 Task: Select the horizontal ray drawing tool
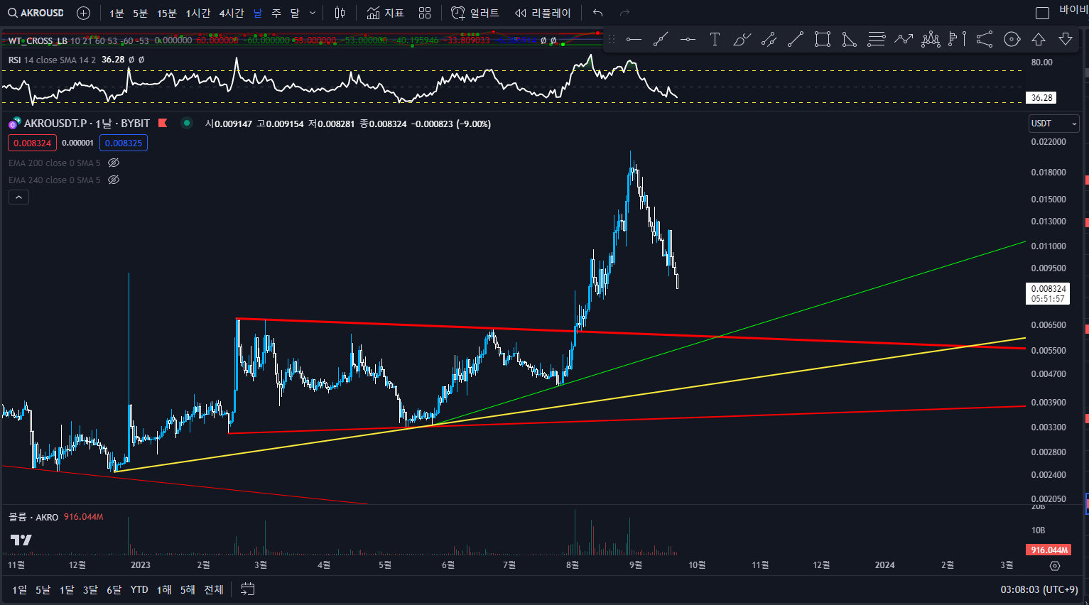pos(634,40)
